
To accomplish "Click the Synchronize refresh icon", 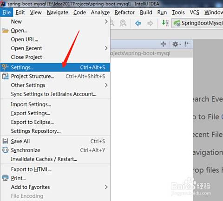I will 5,150.
